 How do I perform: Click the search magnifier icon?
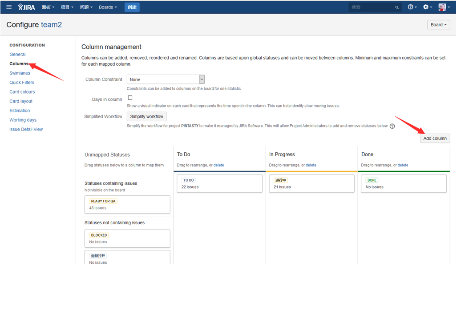click(397, 8)
